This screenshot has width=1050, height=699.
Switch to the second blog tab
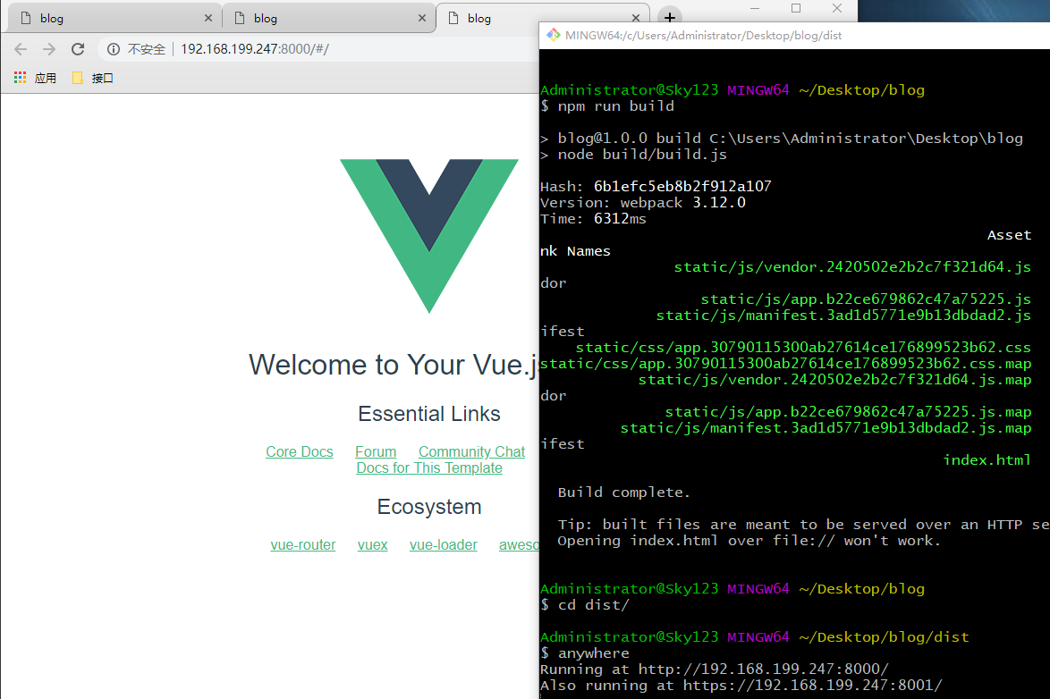point(328,18)
